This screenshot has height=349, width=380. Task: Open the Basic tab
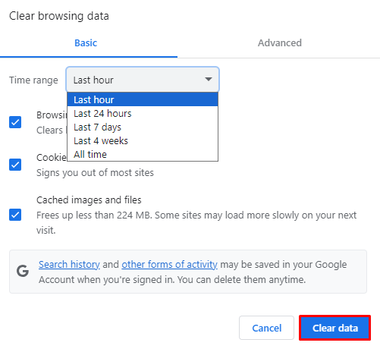pyautogui.click(x=86, y=43)
